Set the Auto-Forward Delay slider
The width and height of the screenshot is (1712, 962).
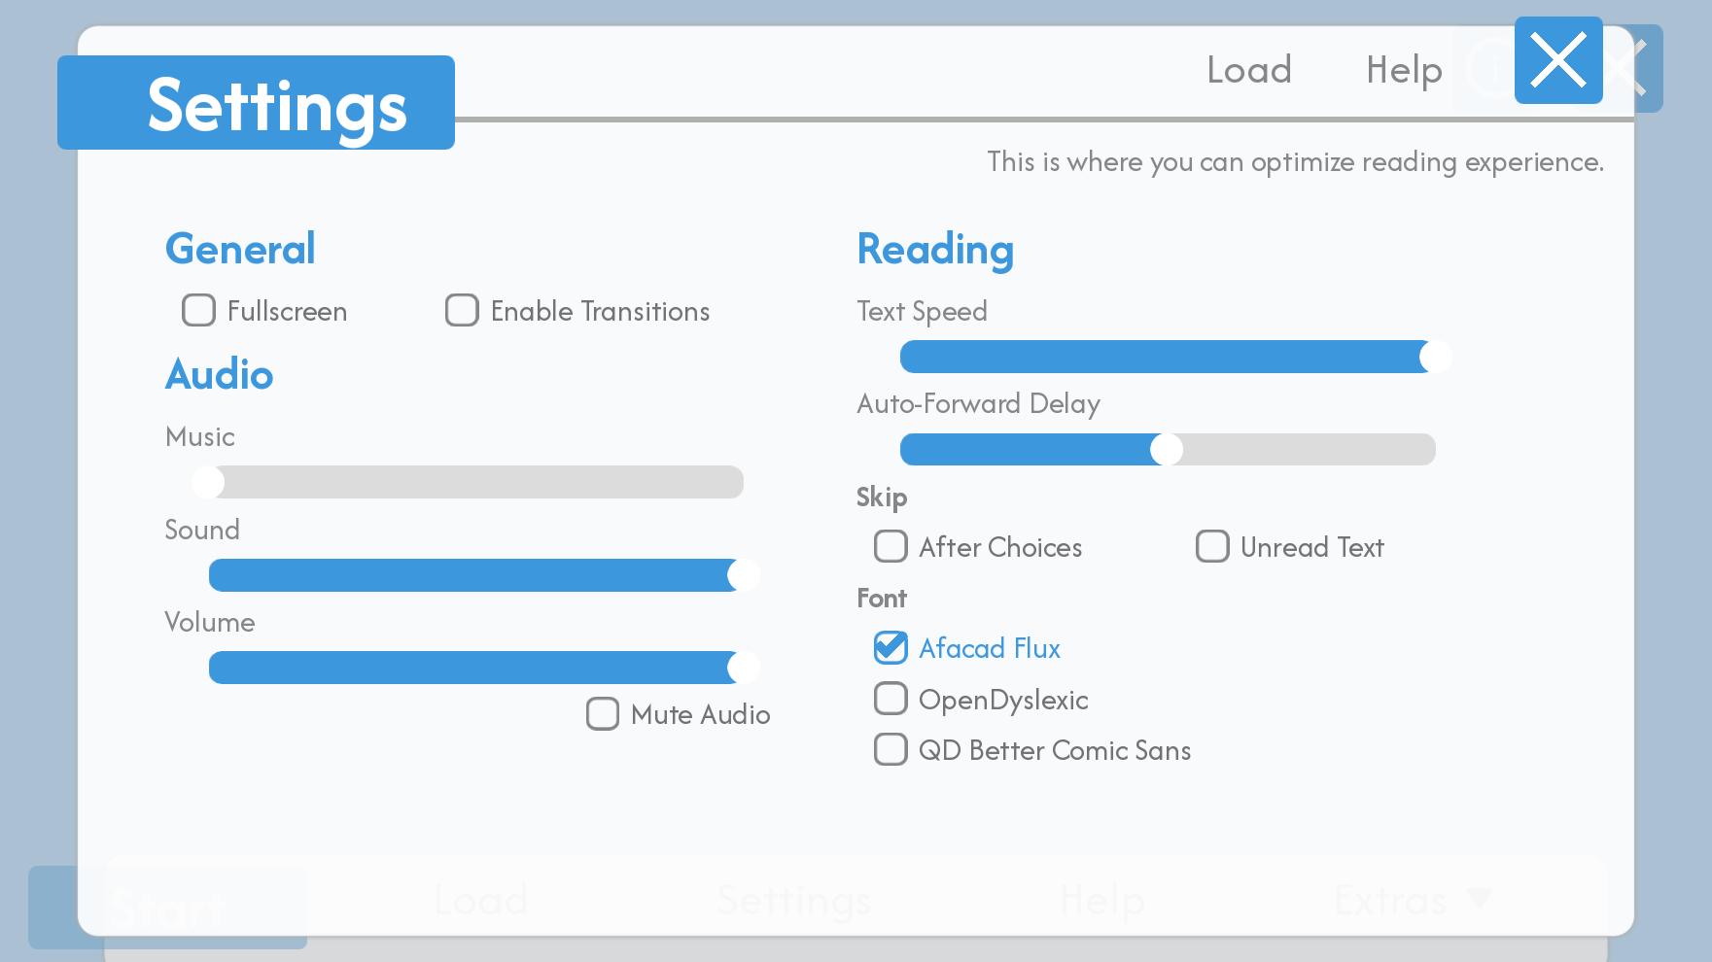click(x=1167, y=450)
